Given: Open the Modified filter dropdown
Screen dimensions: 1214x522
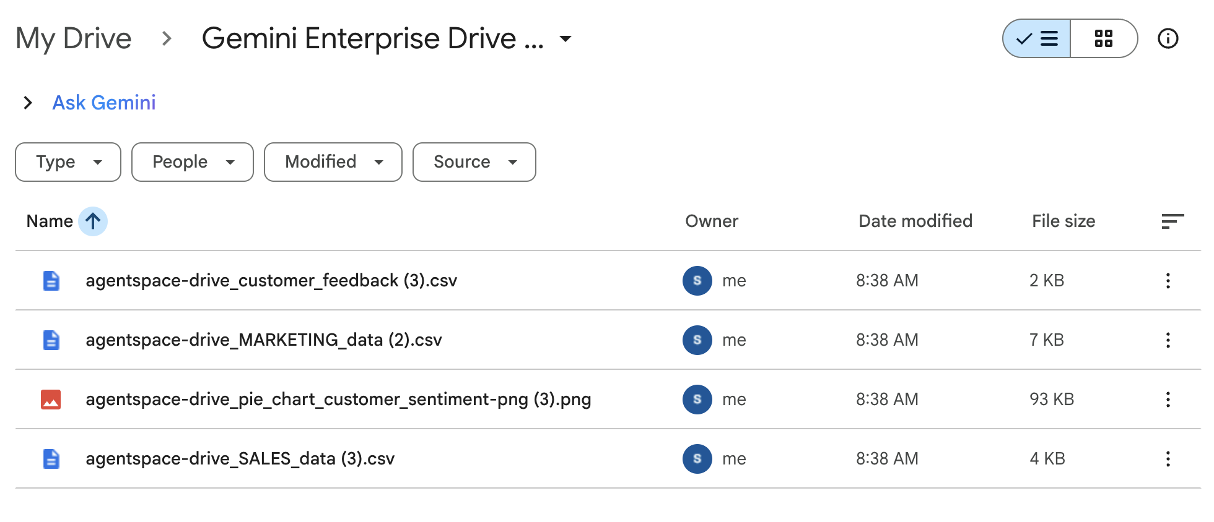Looking at the screenshot, I should pos(333,162).
